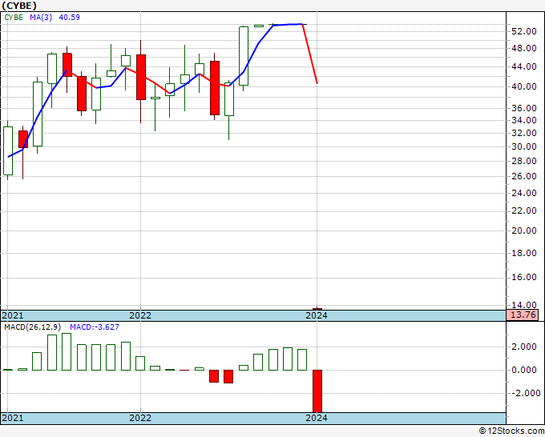Click the pink 13.76 last price tag
Screen dimensions: 545x437
click(x=523, y=315)
